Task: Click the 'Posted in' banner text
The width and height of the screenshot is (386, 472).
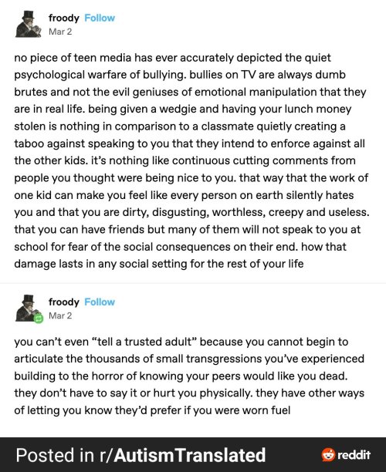Action: [55, 455]
